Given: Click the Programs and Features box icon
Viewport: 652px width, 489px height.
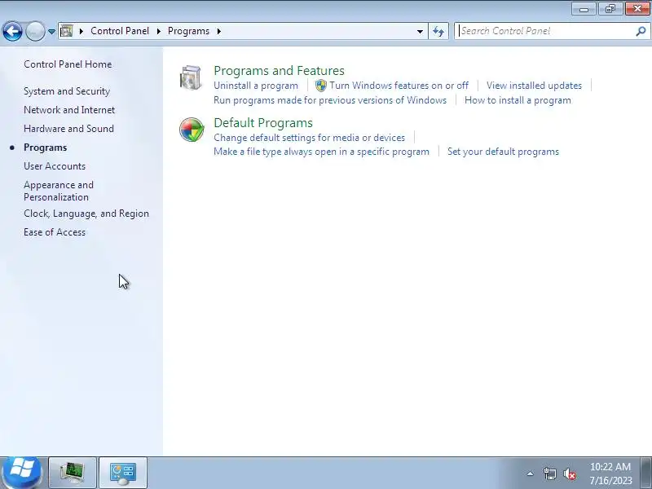Looking at the screenshot, I should 191,77.
